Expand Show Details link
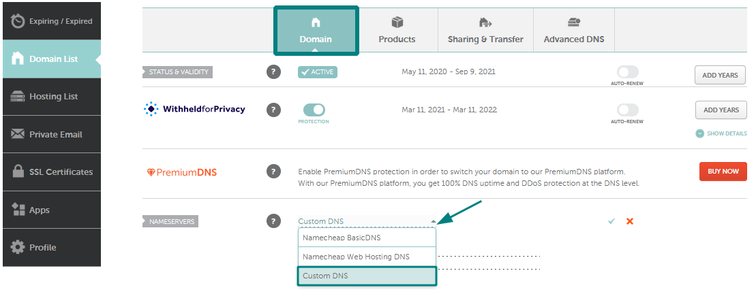The height and width of the screenshot is (290, 756). pyautogui.click(x=721, y=133)
